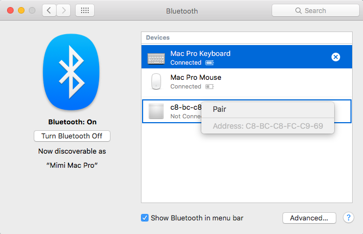Screen dimensions: 363x234
Task: Open Bluetooth help with question mark button
Action: pyautogui.click(x=348, y=218)
